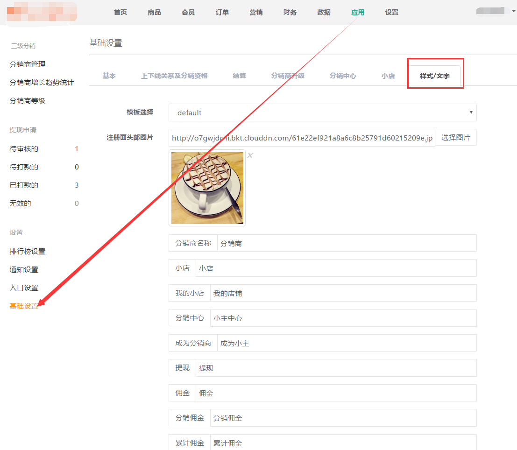Click the 选择图片 button
Screen dimensions: 517x450
(455, 138)
